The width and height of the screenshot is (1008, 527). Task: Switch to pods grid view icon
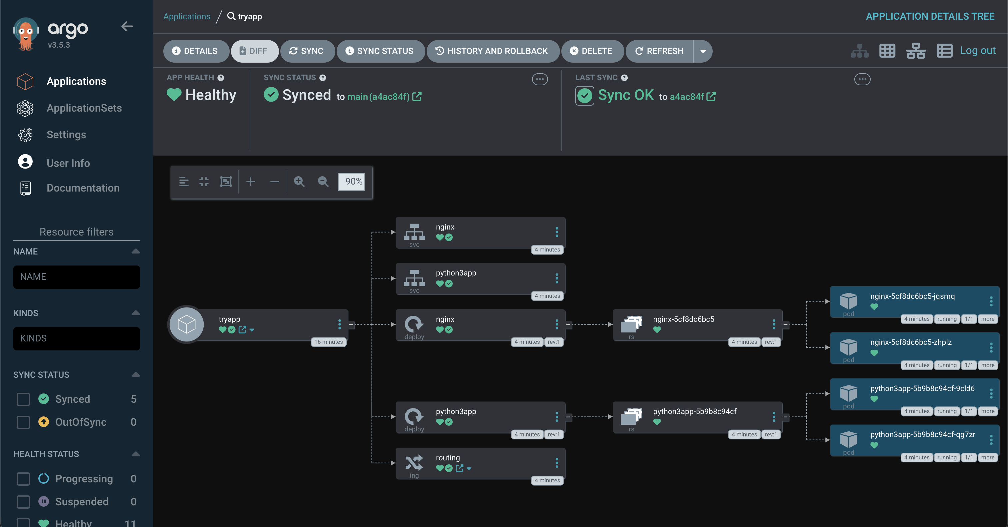(x=887, y=51)
